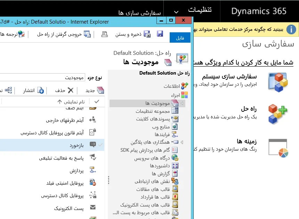The image size is (299, 219).
Task: Open the زمینه ها link
Action: 247,141
